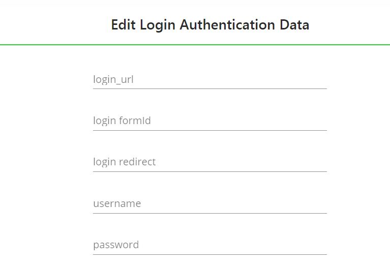
Task: Click into the username field
Action: (209, 204)
